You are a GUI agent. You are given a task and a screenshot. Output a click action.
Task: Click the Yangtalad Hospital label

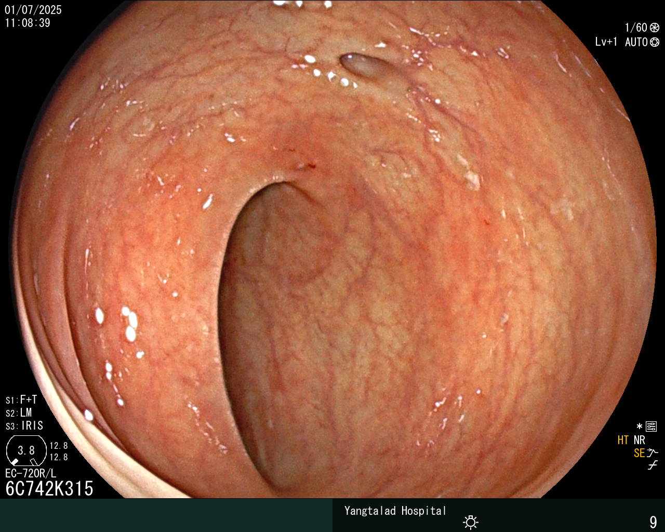pos(395,511)
